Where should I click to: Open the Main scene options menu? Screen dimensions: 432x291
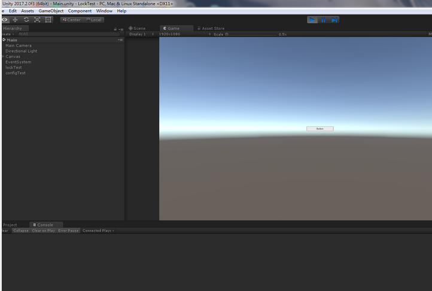click(120, 40)
